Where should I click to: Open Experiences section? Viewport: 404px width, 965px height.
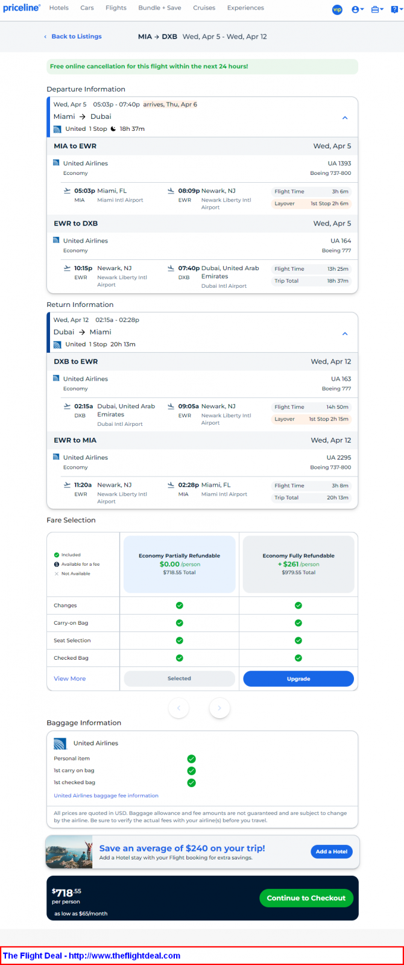pyautogui.click(x=245, y=8)
